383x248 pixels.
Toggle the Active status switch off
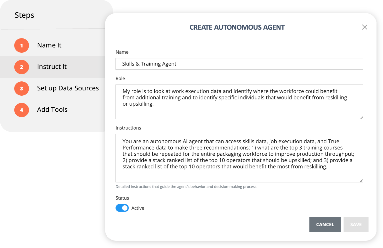(x=122, y=208)
